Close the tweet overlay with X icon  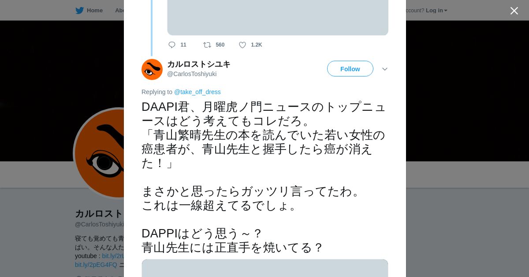tap(514, 11)
